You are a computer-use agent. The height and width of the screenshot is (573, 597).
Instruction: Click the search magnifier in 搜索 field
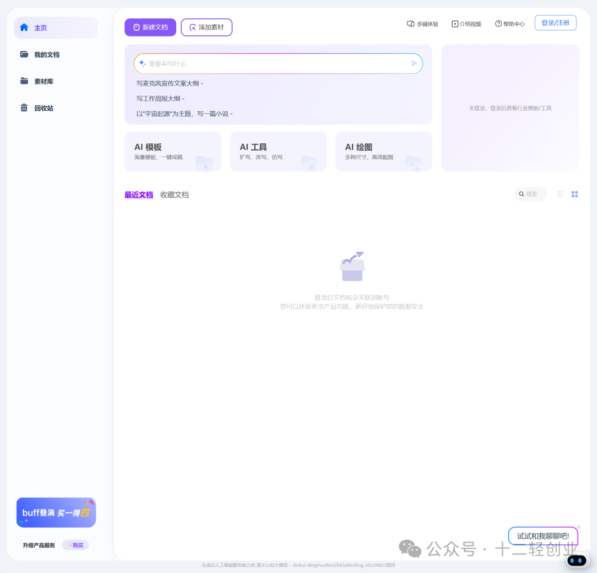[x=521, y=194]
